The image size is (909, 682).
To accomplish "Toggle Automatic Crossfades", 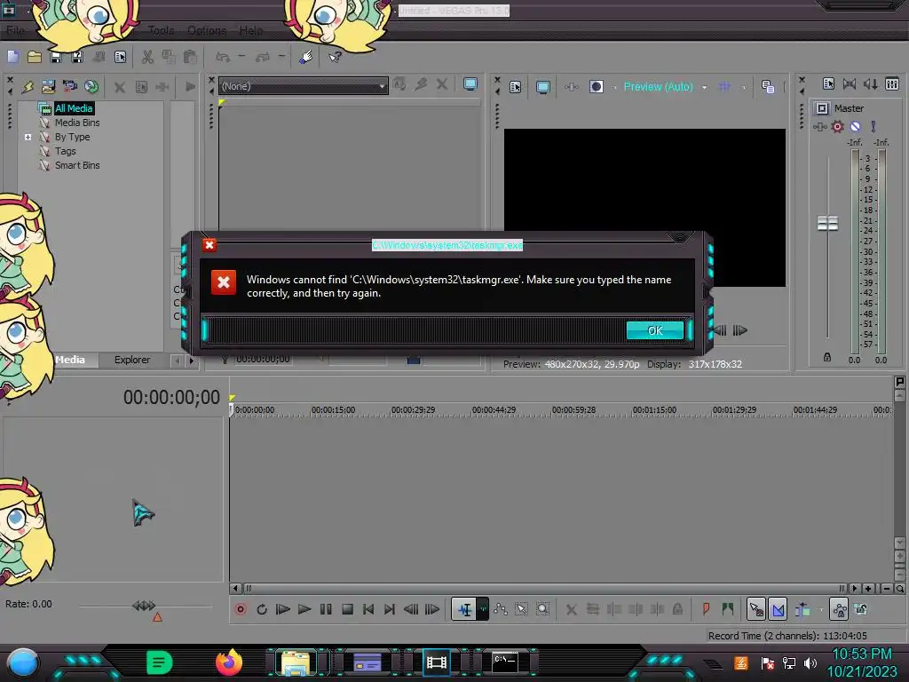I will pos(778,609).
